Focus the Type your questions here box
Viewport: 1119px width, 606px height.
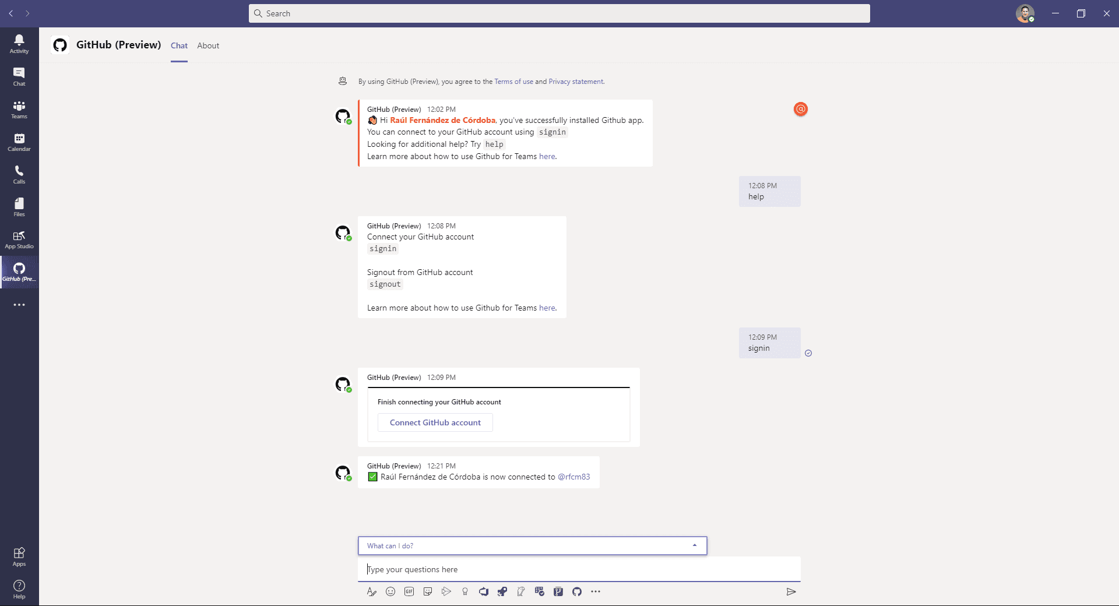(579, 569)
